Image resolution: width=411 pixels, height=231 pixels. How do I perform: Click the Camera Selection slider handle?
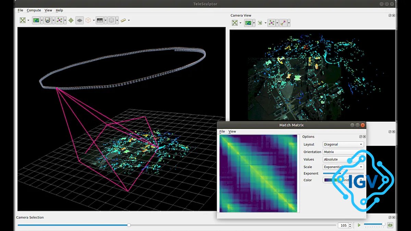[x=129, y=225]
